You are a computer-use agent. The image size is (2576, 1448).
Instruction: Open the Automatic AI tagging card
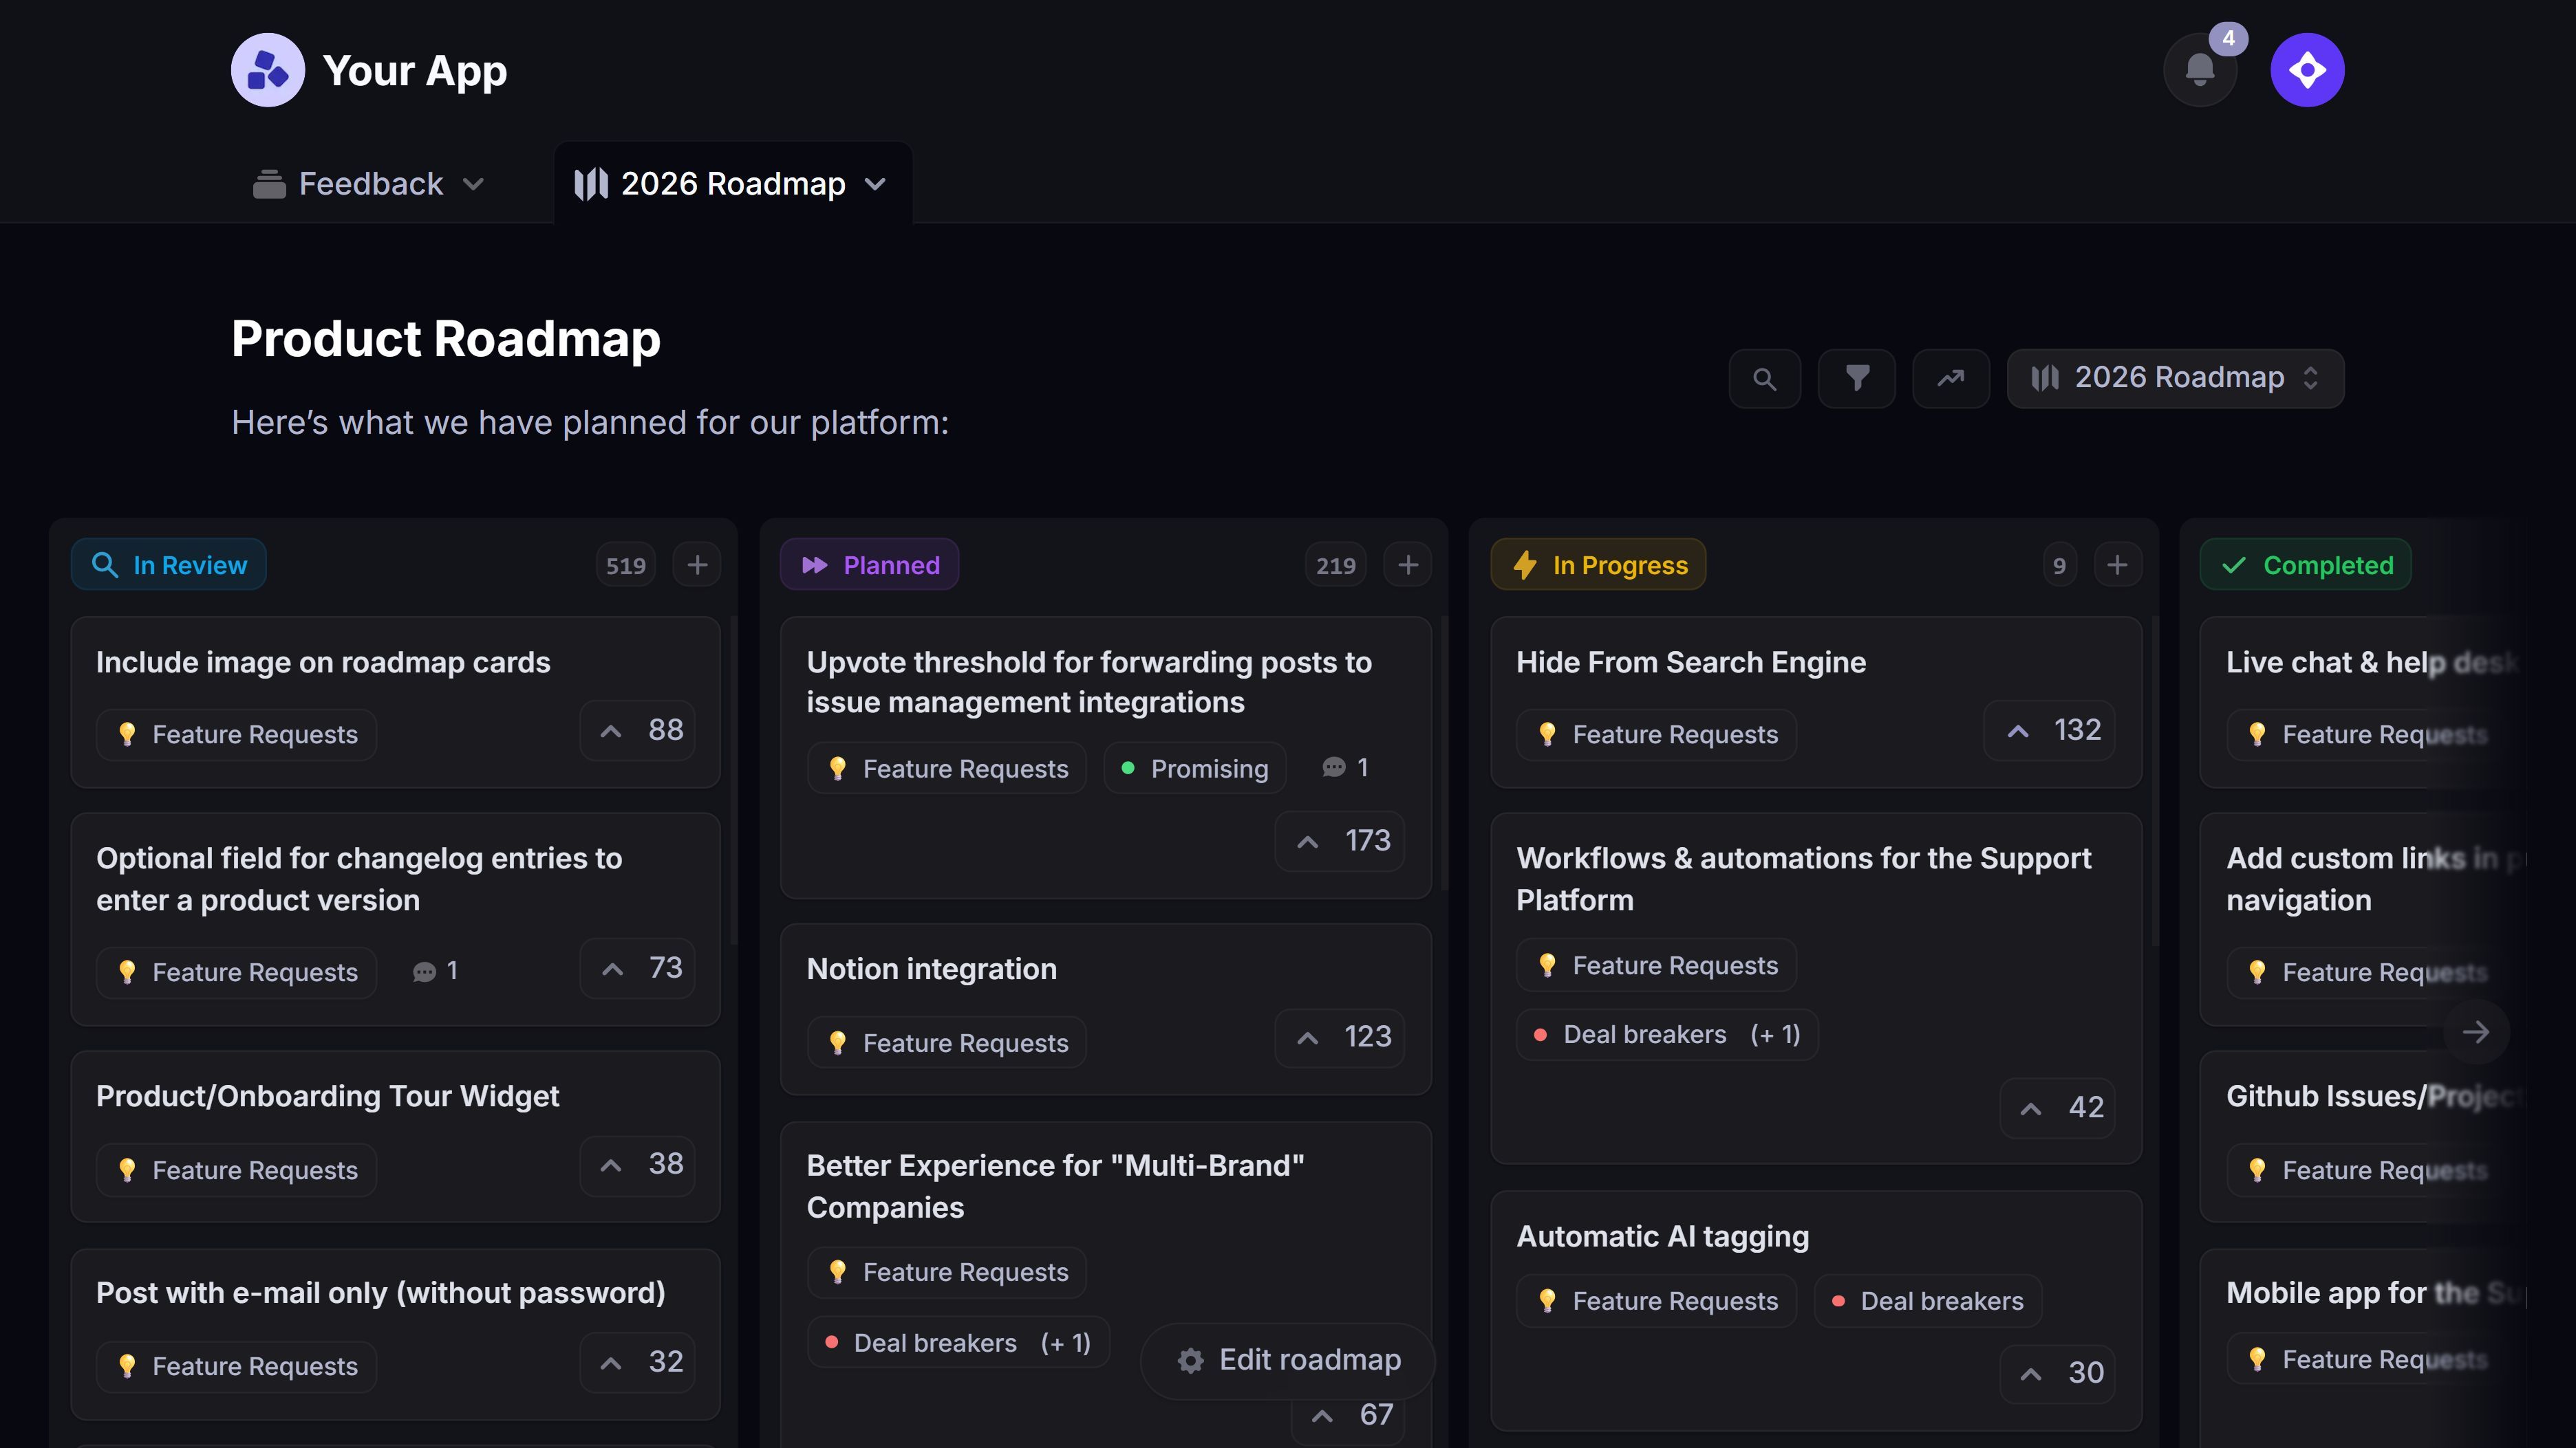[1662, 1237]
